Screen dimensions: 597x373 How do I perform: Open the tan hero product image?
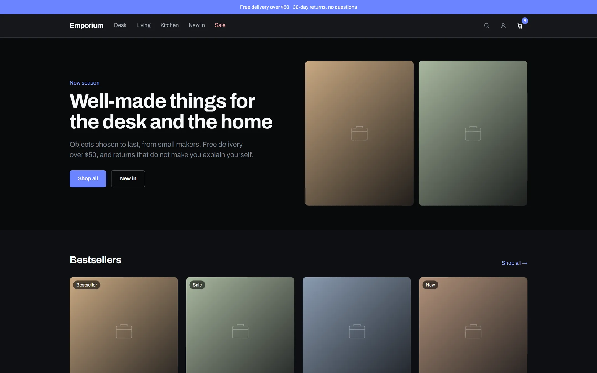(359, 133)
